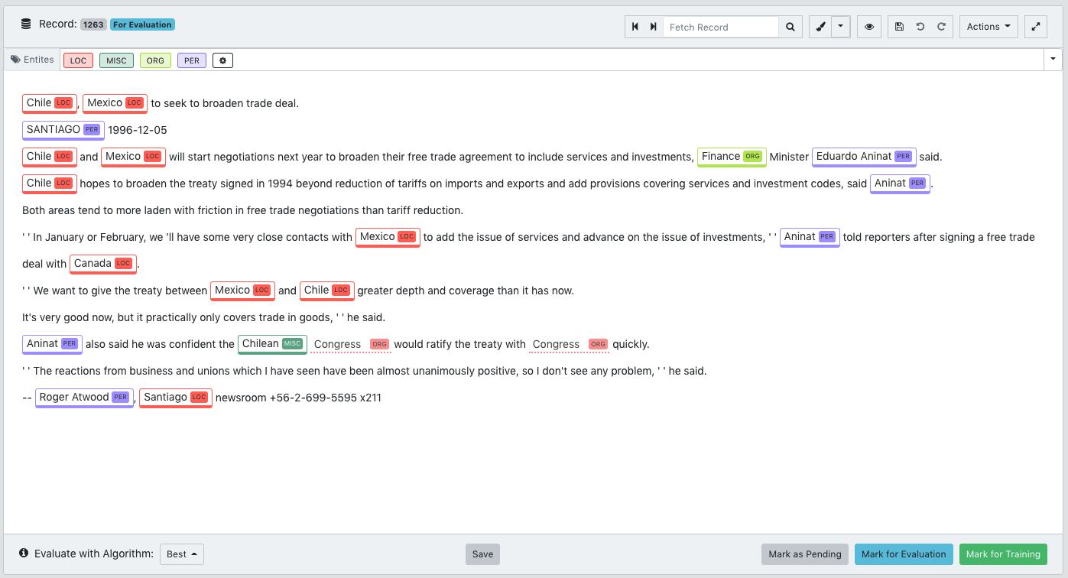Expand the Entities bar chevron on the right

tap(1053, 59)
